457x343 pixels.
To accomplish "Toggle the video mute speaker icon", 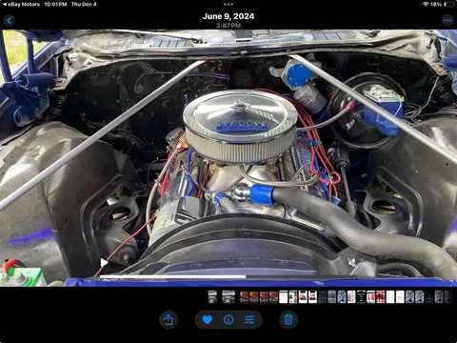I will (351, 262).
